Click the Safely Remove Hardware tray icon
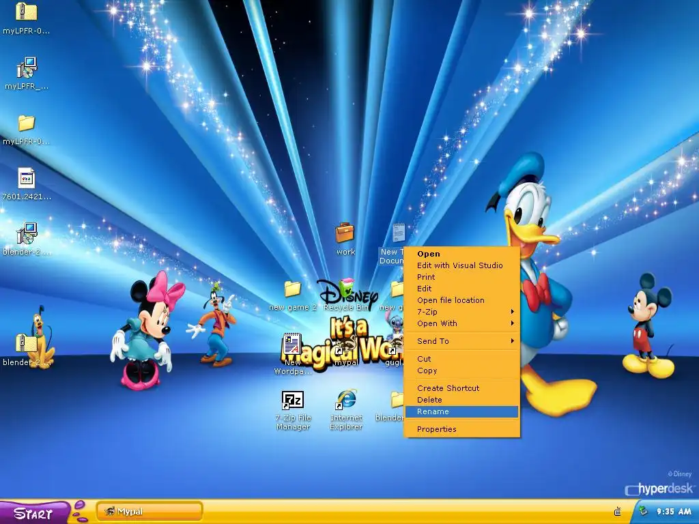 click(x=643, y=511)
